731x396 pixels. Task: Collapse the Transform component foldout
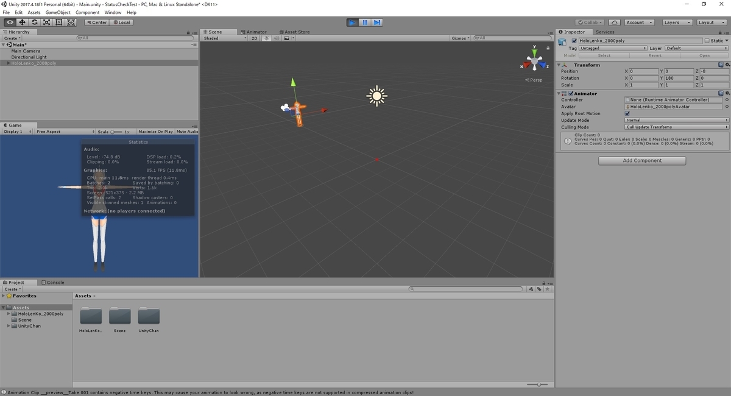(559, 65)
